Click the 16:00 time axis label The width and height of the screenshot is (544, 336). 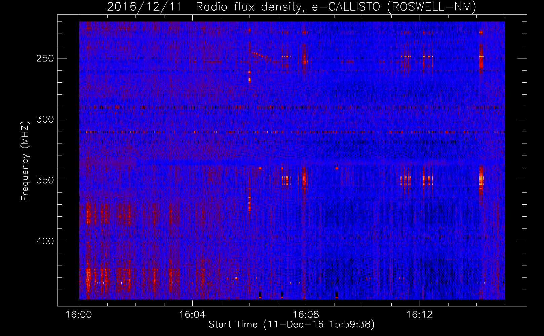[79, 315]
